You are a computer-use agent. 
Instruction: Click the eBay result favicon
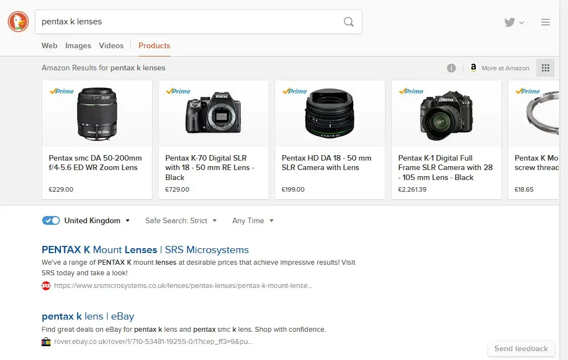(x=46, y=342)
